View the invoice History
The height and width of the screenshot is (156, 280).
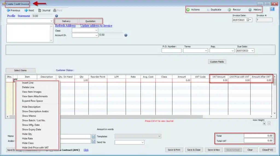pos(255,10)
